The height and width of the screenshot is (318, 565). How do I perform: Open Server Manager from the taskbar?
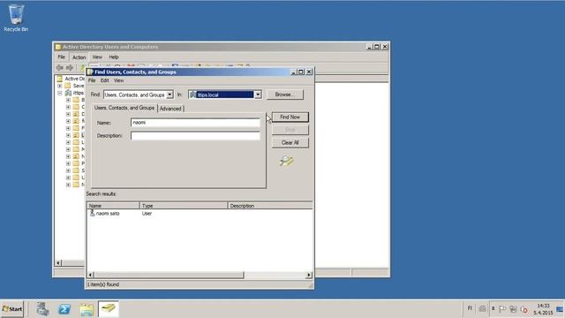(x=42, y=309)
